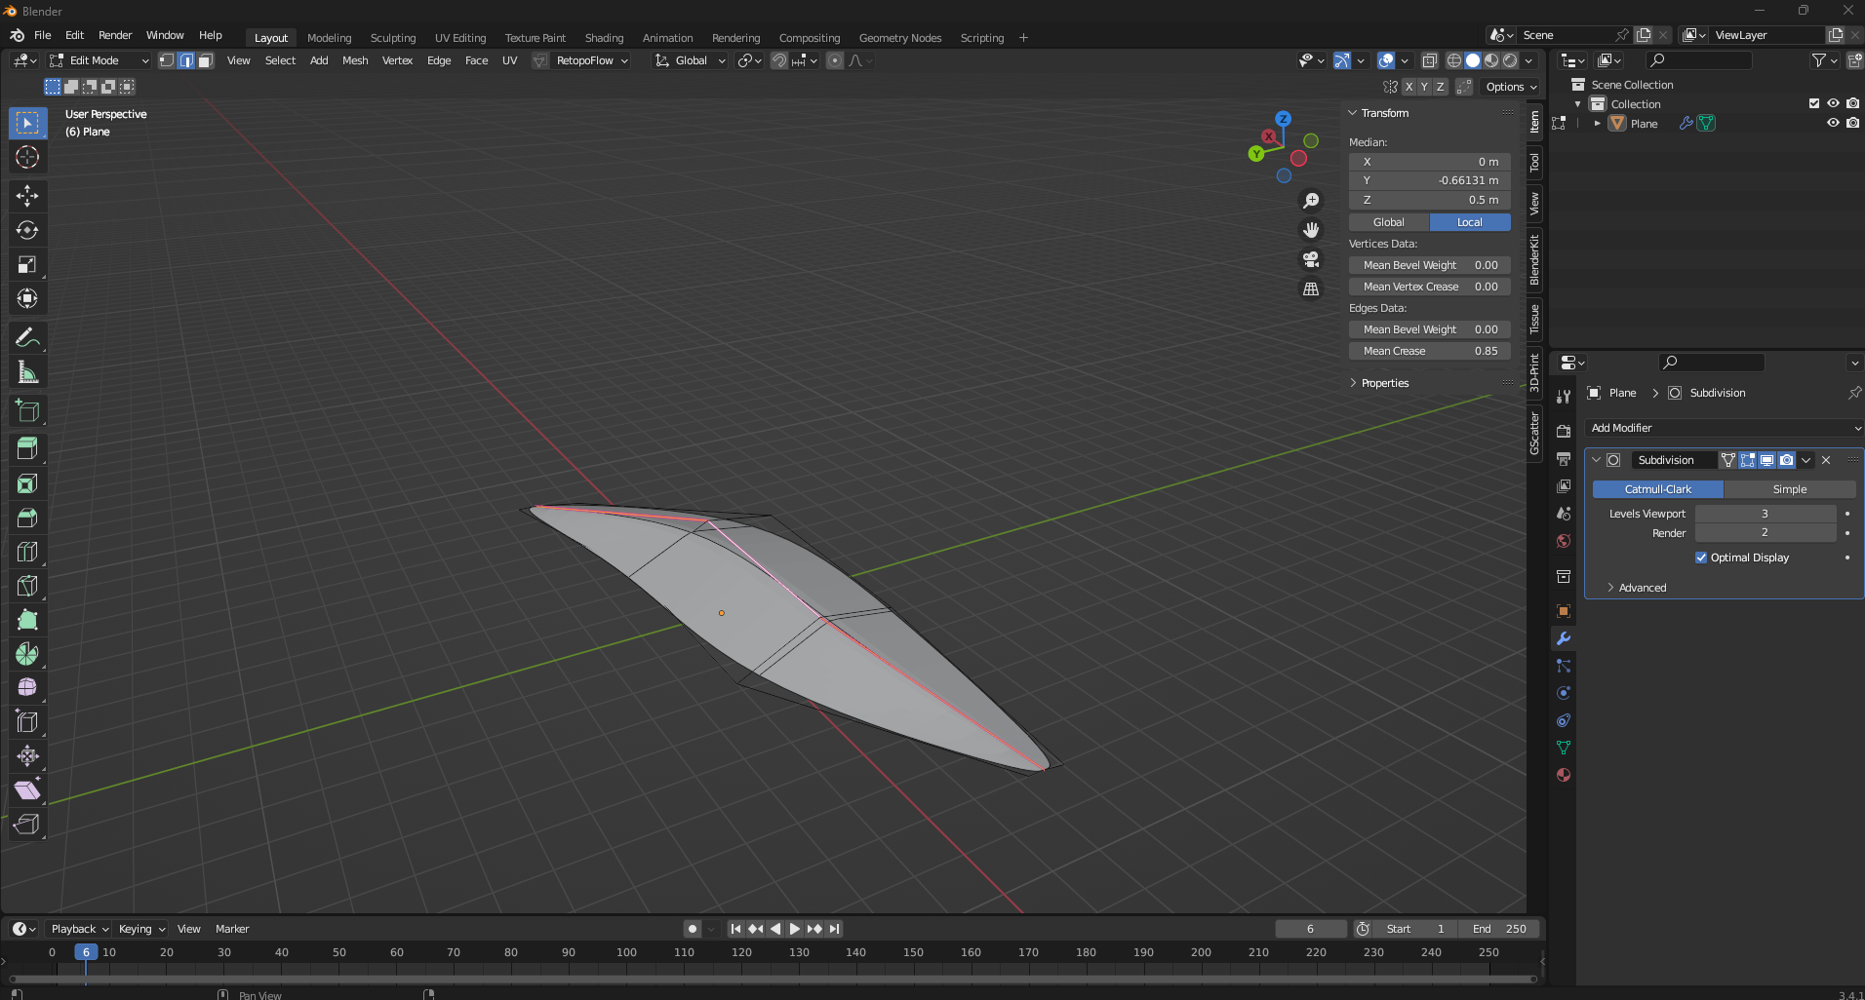Open the Edge menu
The height and width of the screenshot is (1000, 1865).
(x=439, y=60)
